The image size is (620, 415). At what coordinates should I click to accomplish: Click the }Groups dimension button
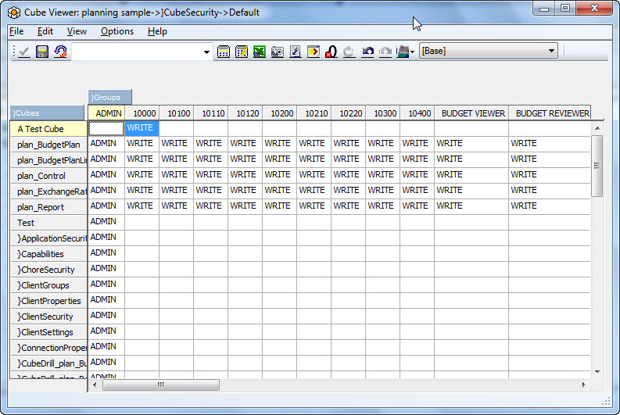pos(110,97)
